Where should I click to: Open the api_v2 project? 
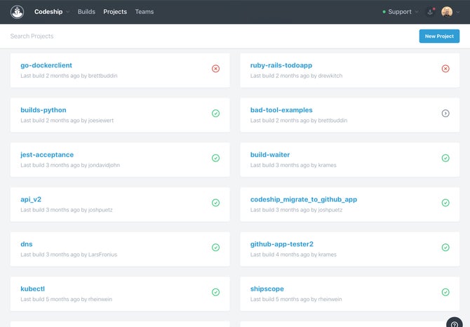(31, 199)
